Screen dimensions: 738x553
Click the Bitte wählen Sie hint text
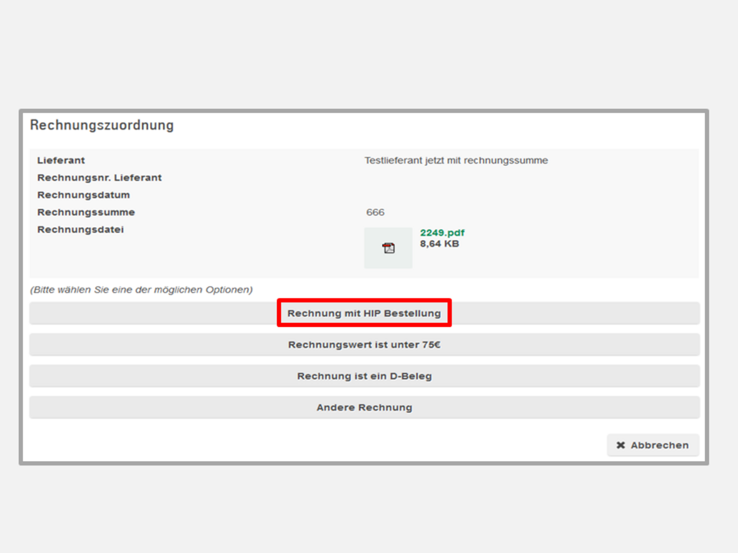[141, 290]
